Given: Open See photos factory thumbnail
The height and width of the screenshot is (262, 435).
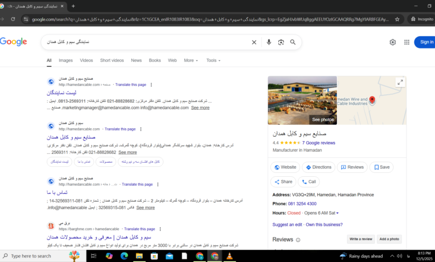Looking at the screenshot, I should click(x=302, y=100).
